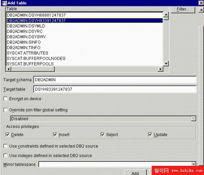Open the Mirror tablespace dropdown

(x=194, y=164)
